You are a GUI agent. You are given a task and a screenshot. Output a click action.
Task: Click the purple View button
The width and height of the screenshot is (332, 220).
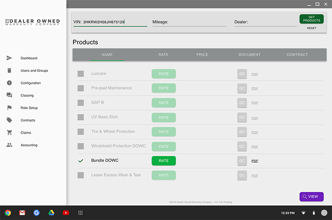click(x=311, y=196)
